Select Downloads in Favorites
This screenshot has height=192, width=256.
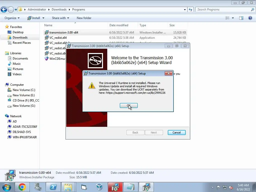[20, 37]
